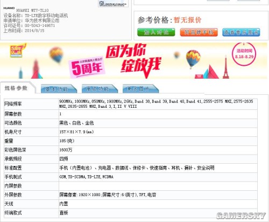Switch to the 基本功能 tab
269x222 pixels.
click(x=59, y=89)
